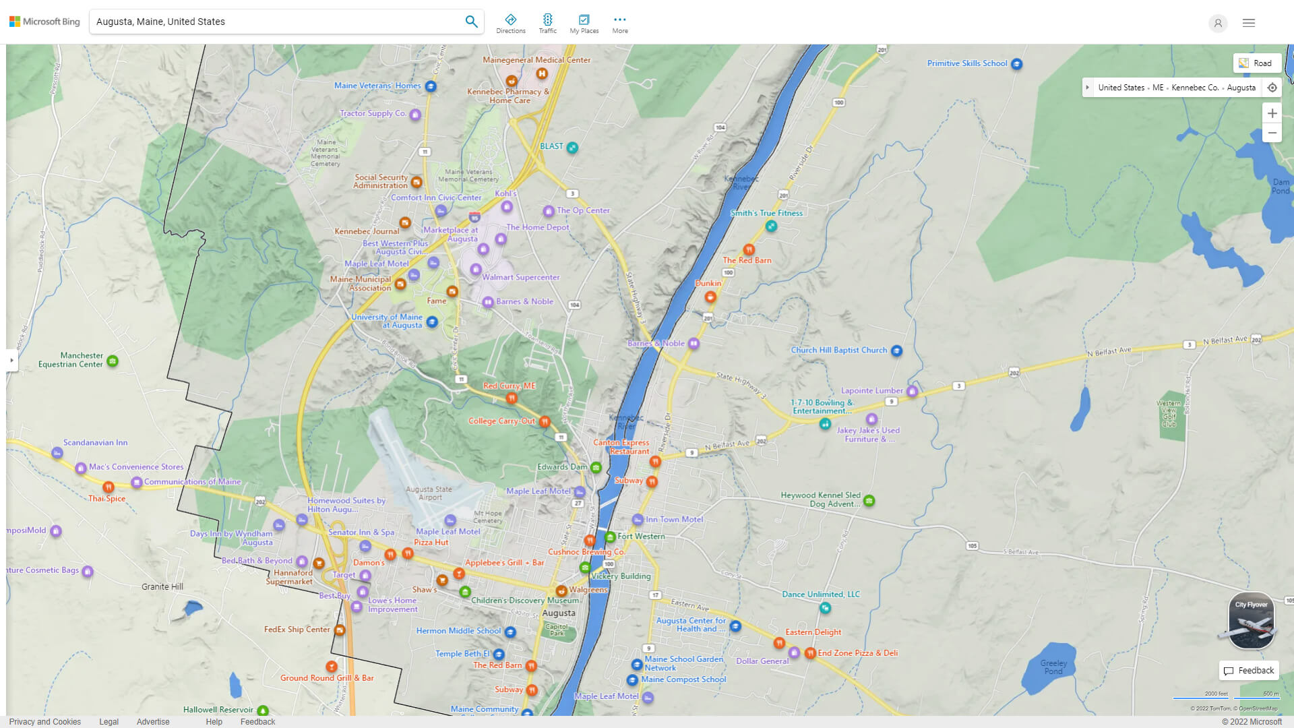Zoom out with the minus button

(x=1272, y=133)
